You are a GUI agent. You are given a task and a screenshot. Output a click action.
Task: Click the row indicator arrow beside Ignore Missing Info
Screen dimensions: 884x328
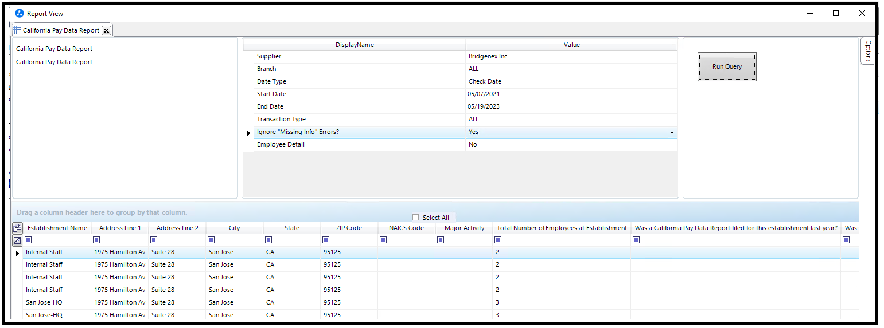click(248, 132)
